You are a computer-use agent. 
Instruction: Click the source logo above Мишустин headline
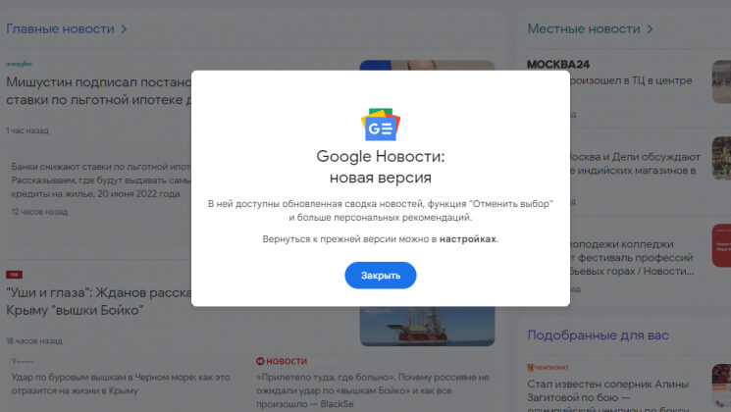click(19, 64)
